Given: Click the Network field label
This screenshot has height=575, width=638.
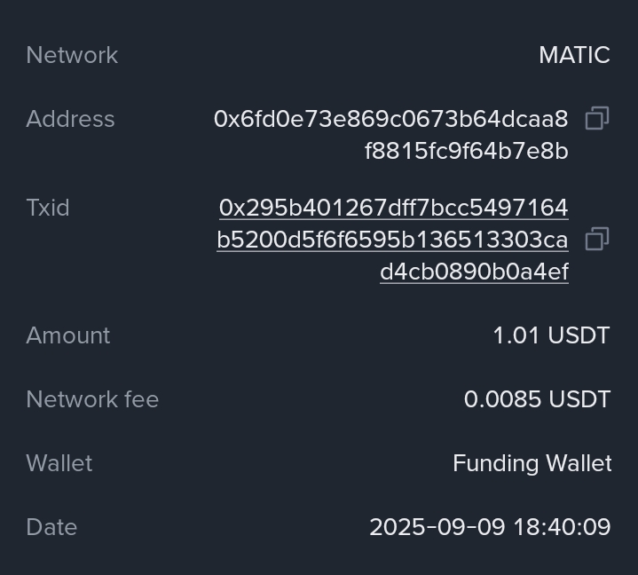Looking at the screenshot, I should click(x=72, y=55).
